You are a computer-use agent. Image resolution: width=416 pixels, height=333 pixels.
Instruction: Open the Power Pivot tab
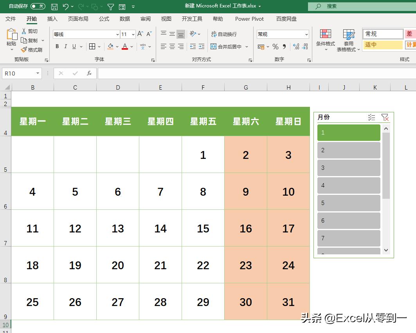pyautogui.click(x=249, y=18)
